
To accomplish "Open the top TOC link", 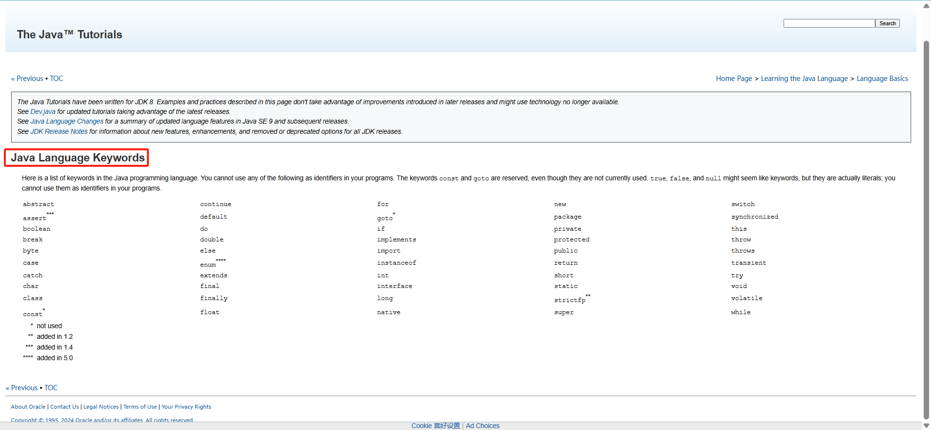I will point(56,79).
